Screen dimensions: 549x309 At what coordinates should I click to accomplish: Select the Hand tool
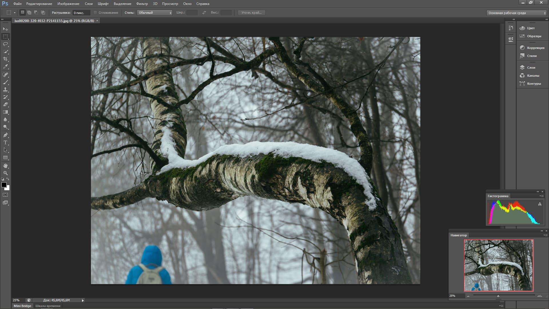click(5, 166)
